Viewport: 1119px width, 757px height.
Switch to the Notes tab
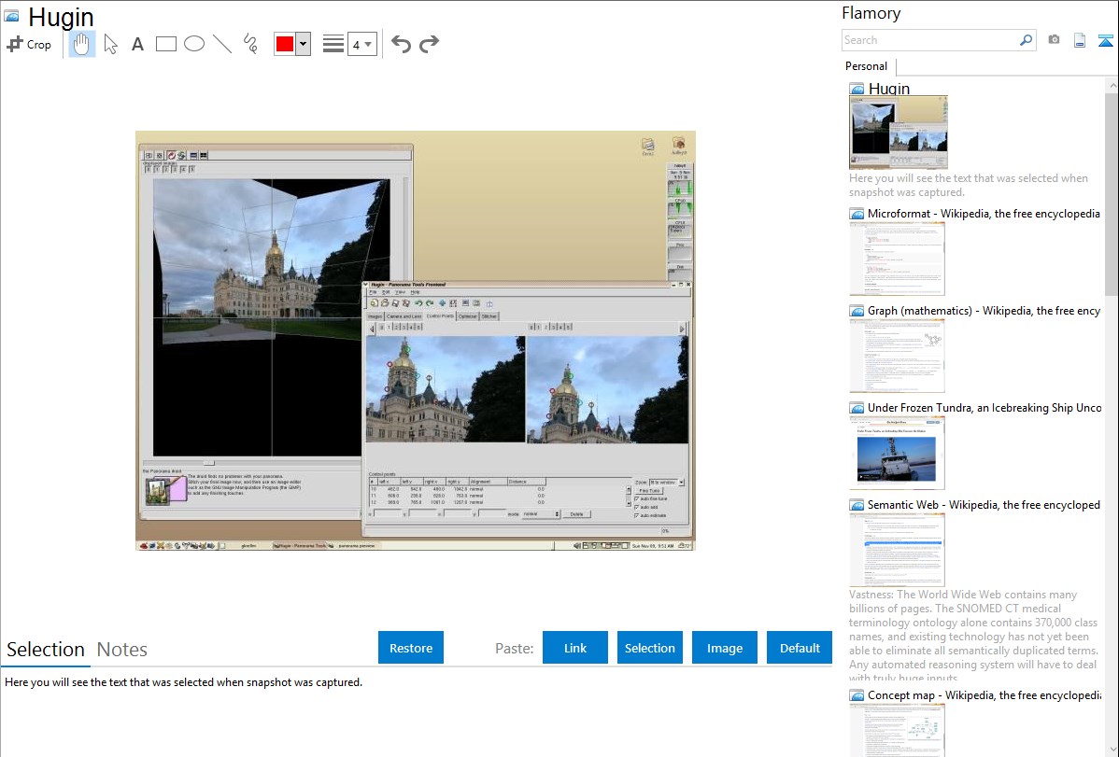click(x=122, y=650)
